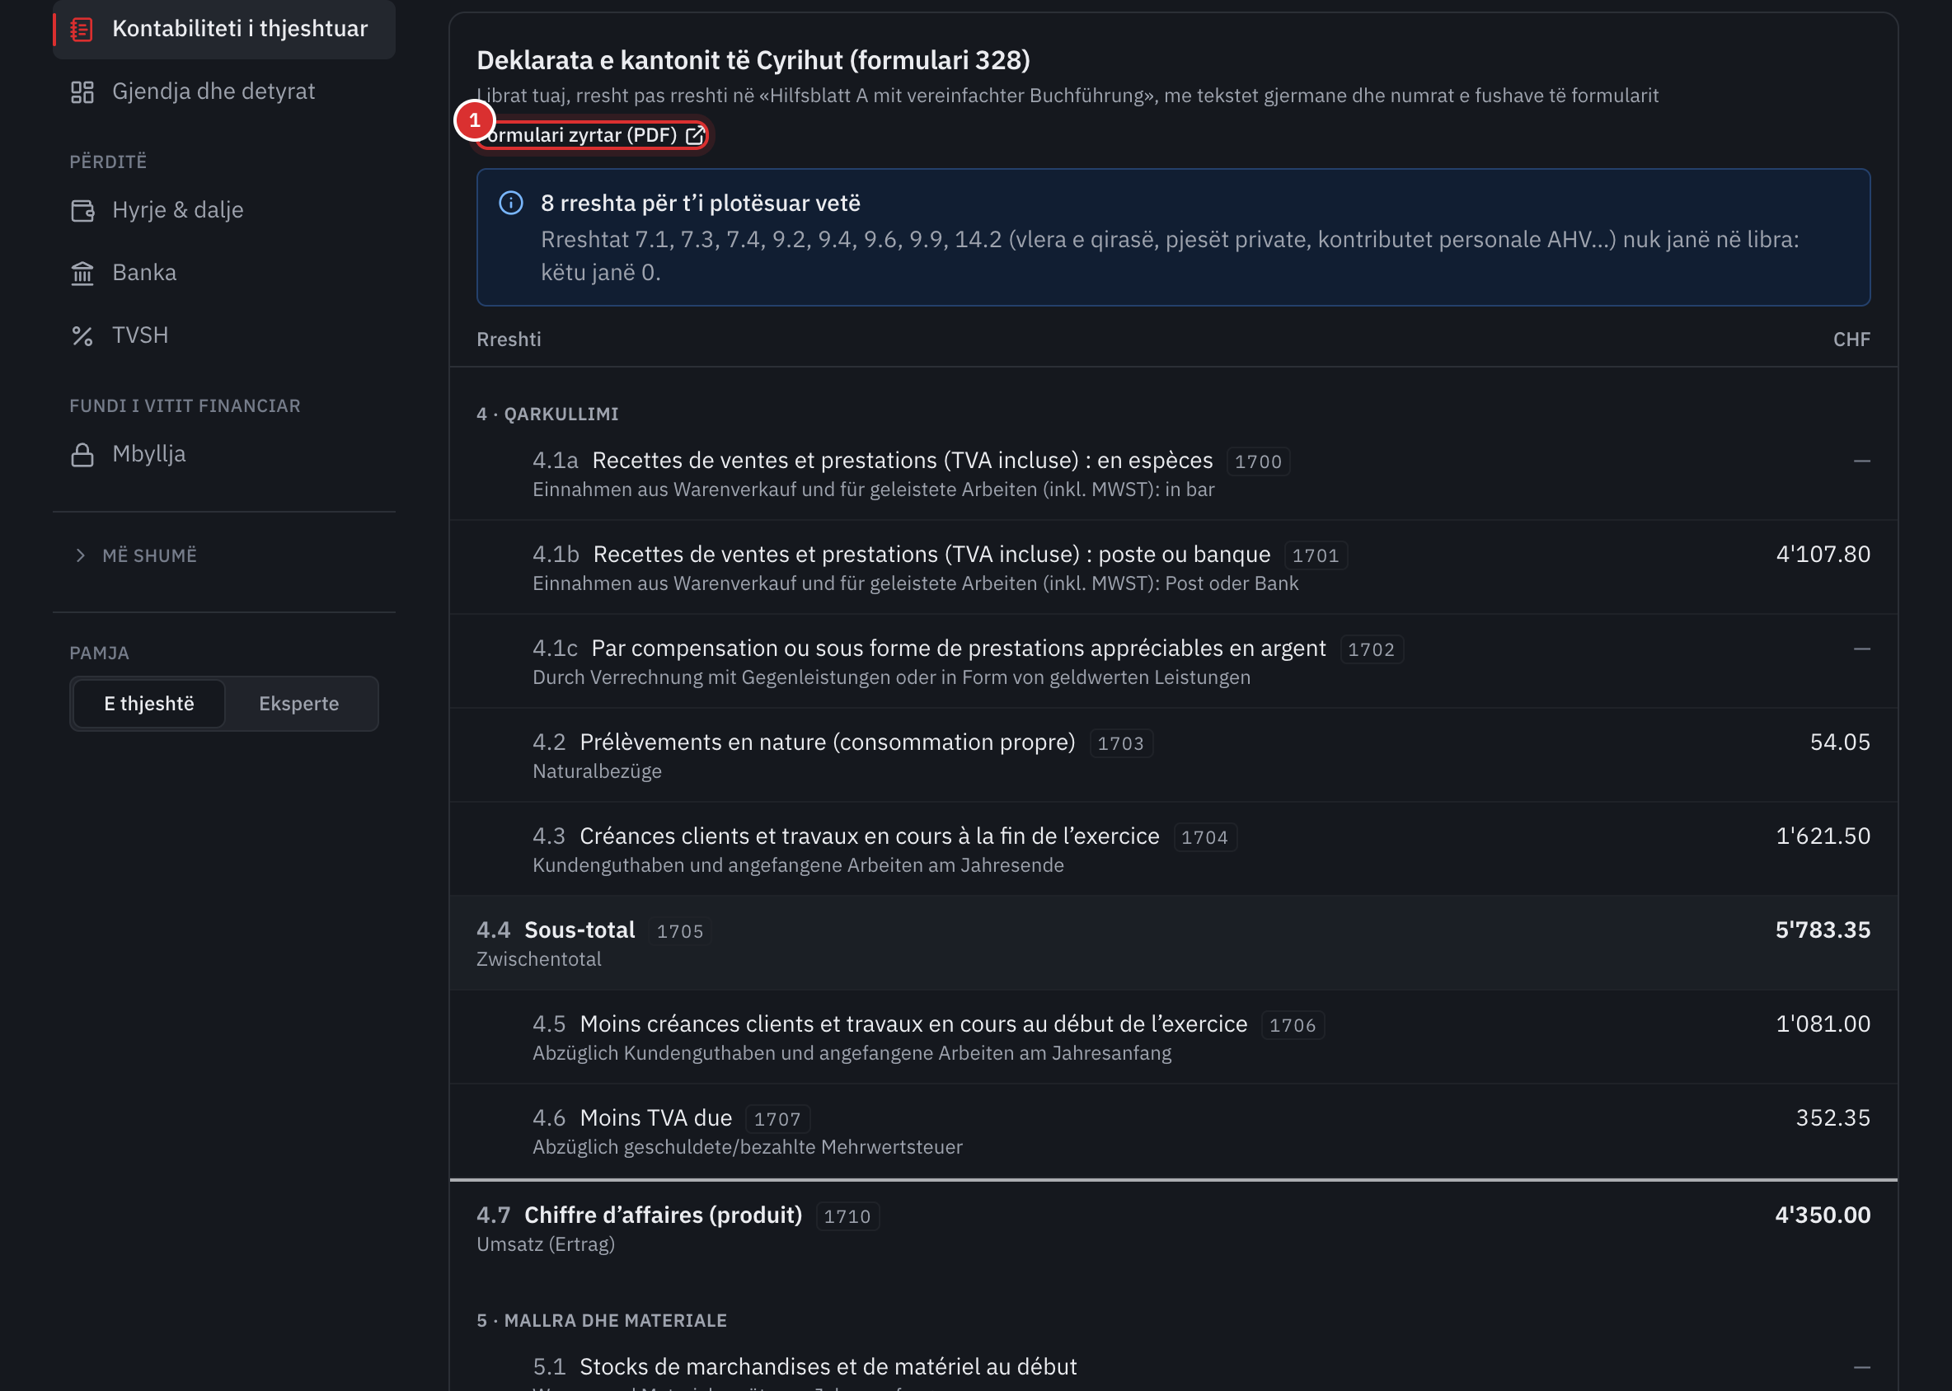Click the 4.4 Sous-total row
This screenshot has width=1952, height=1391.
pos(1173,943)
